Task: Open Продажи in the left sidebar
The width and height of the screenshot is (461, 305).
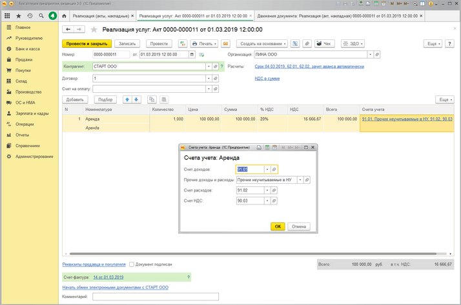Action: pyautogui.click(x=23, y=59)
